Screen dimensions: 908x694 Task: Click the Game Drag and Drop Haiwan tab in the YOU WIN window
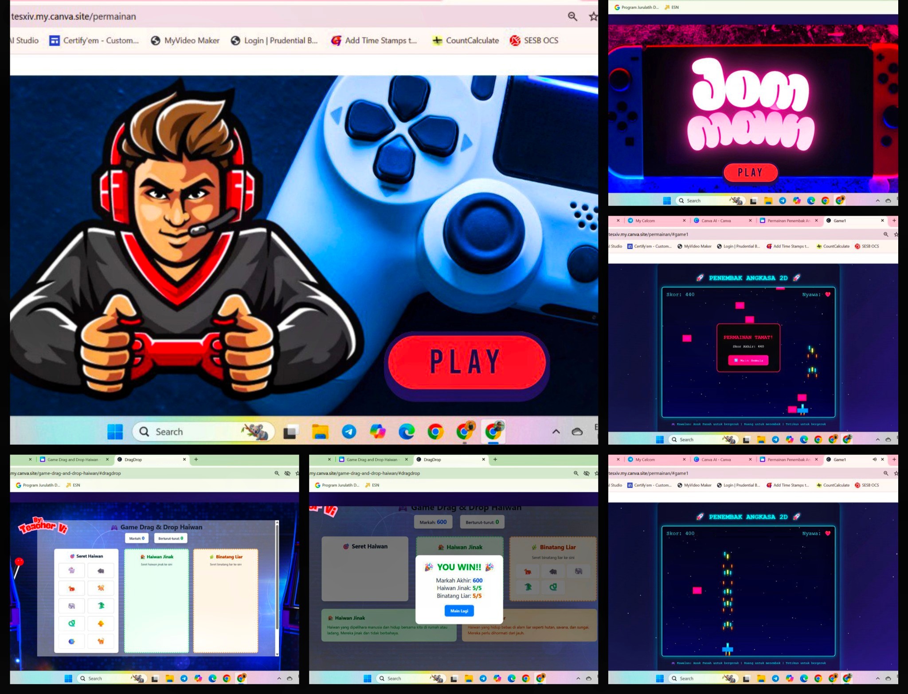tap(373, 460)
